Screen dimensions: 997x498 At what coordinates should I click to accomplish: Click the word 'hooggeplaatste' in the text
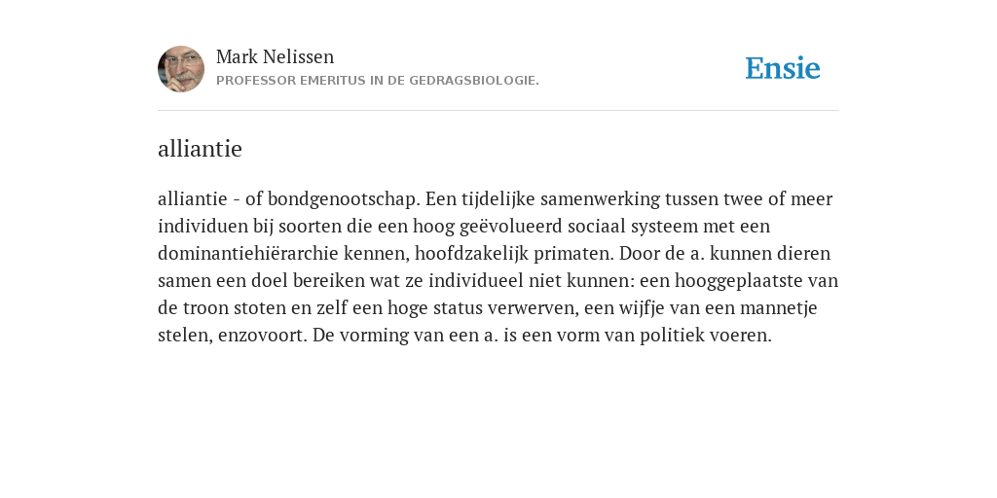[739, 281]
